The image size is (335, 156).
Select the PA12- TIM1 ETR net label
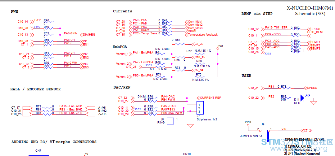pyautogui.click(x=276, y=28)
